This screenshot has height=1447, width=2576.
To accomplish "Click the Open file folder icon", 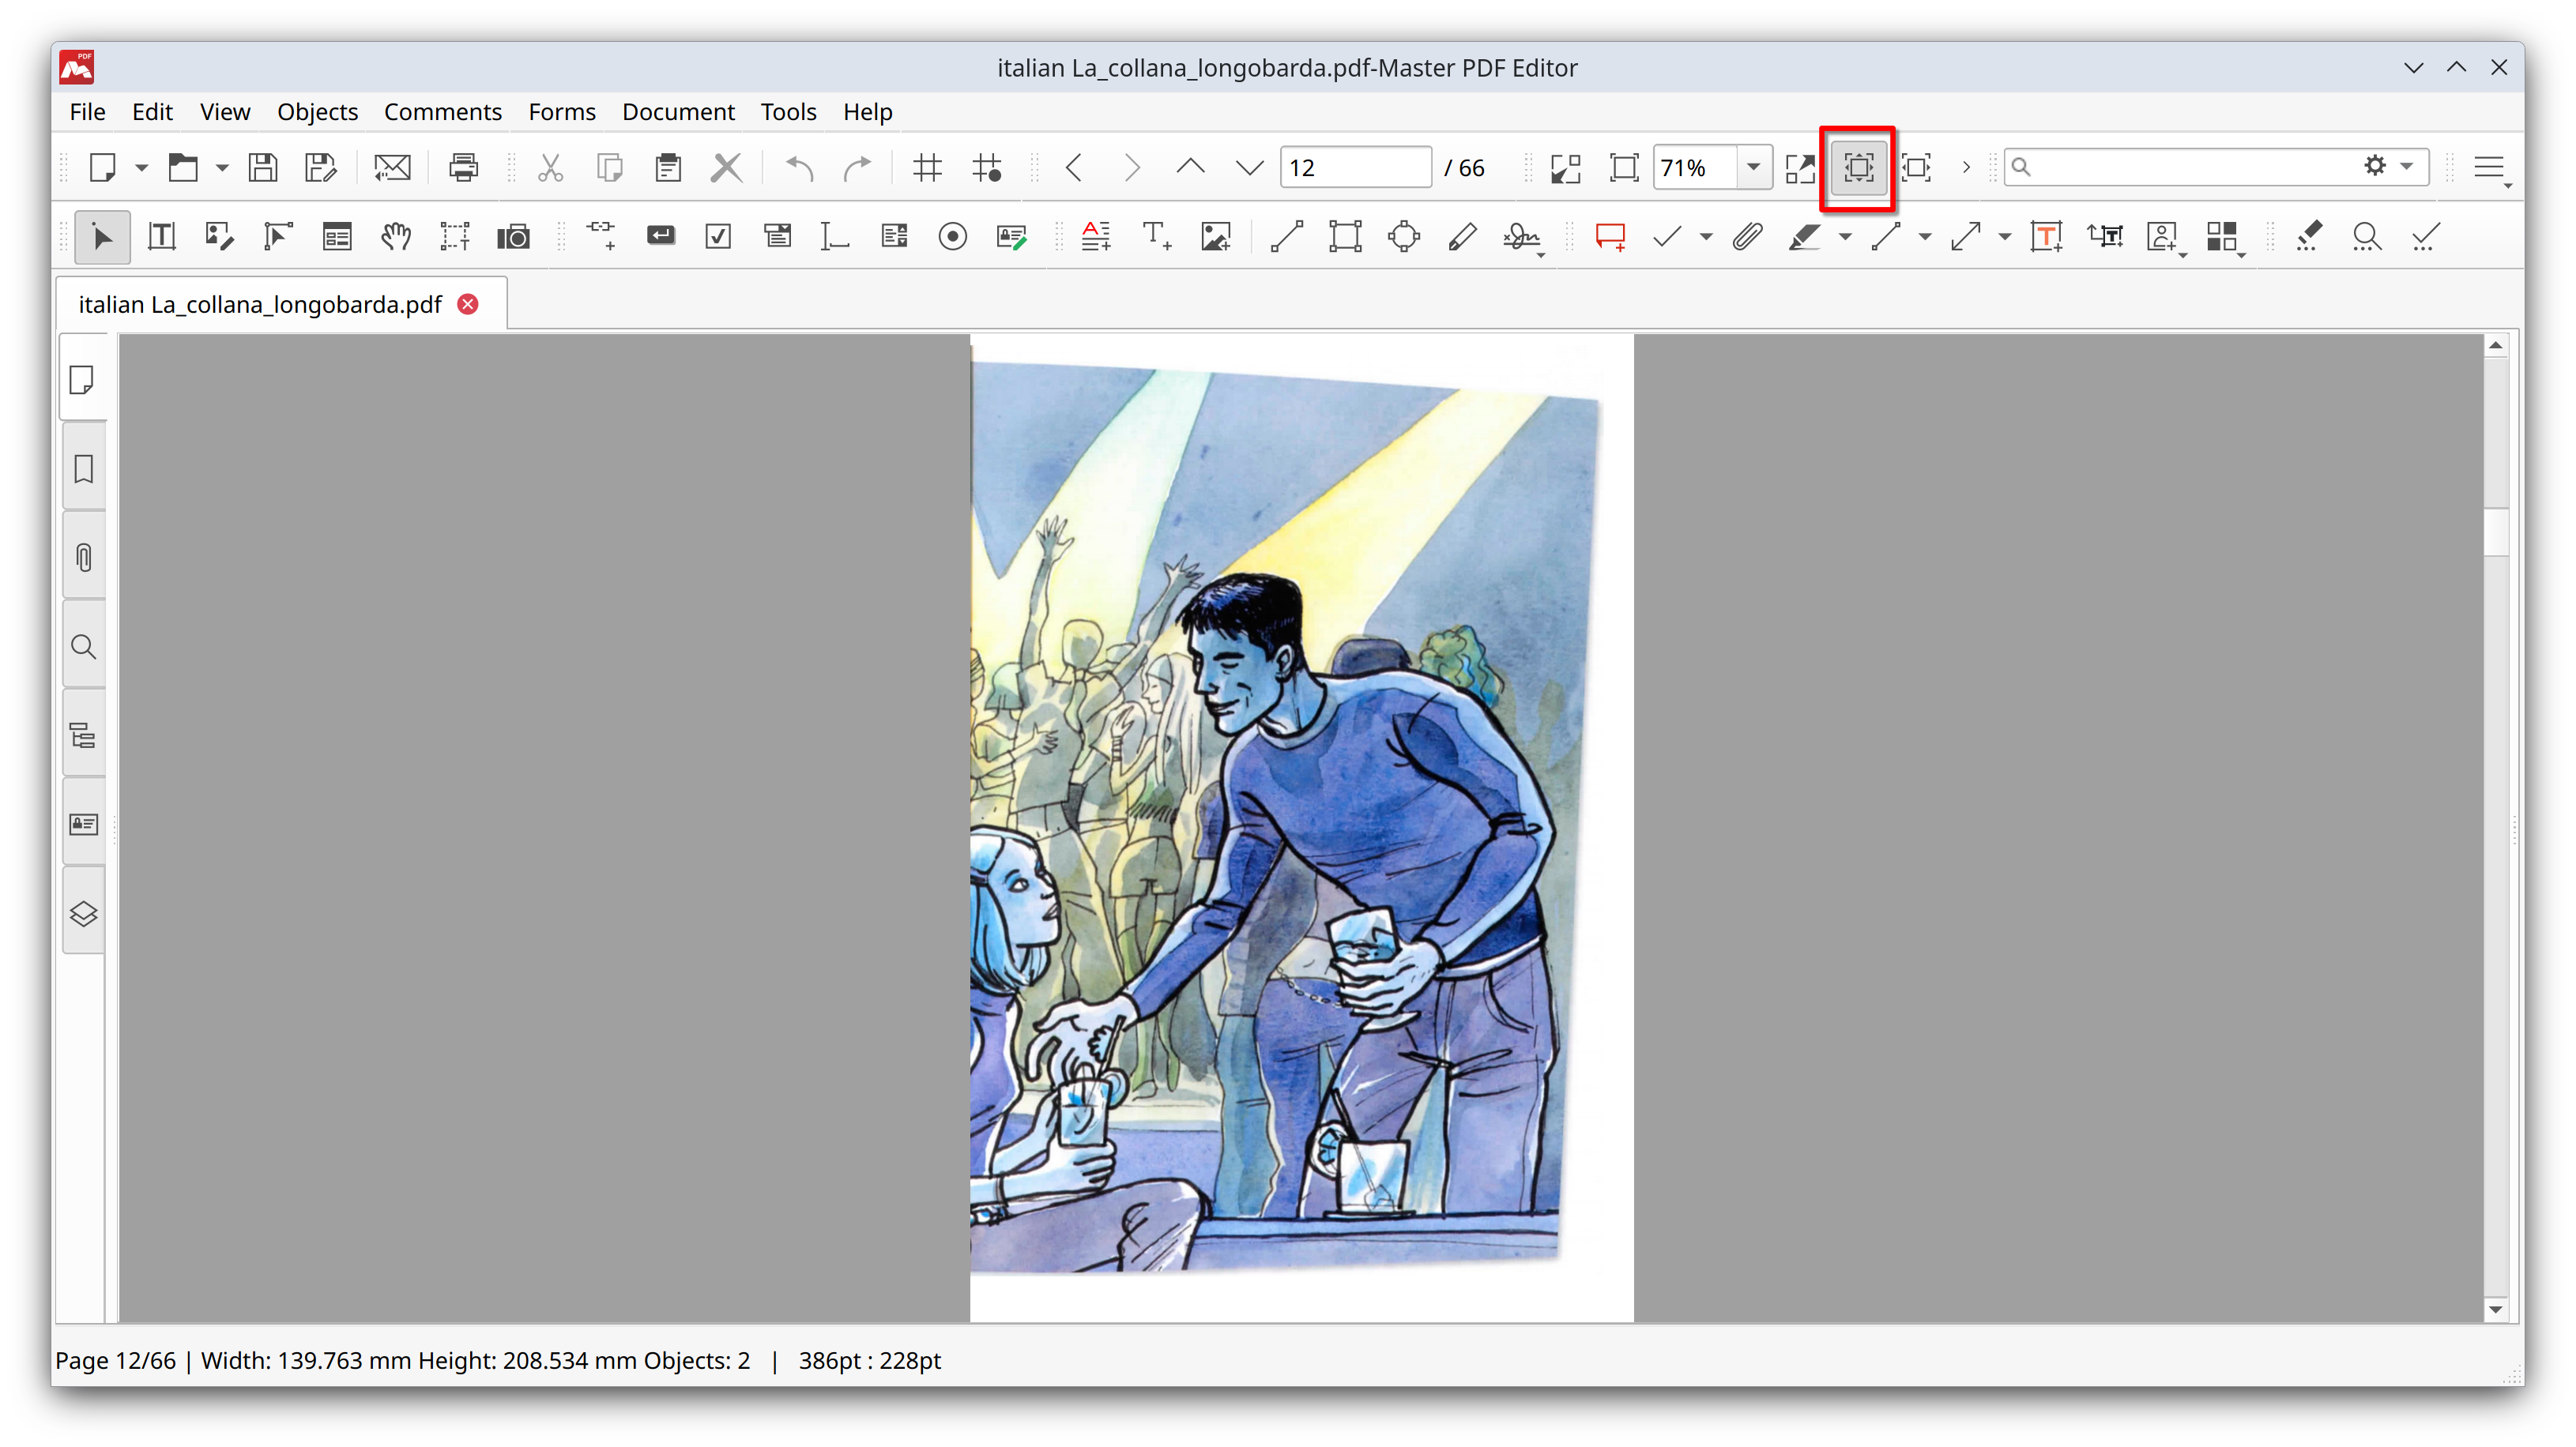I will pyautogui.click(x=182, y=167).
